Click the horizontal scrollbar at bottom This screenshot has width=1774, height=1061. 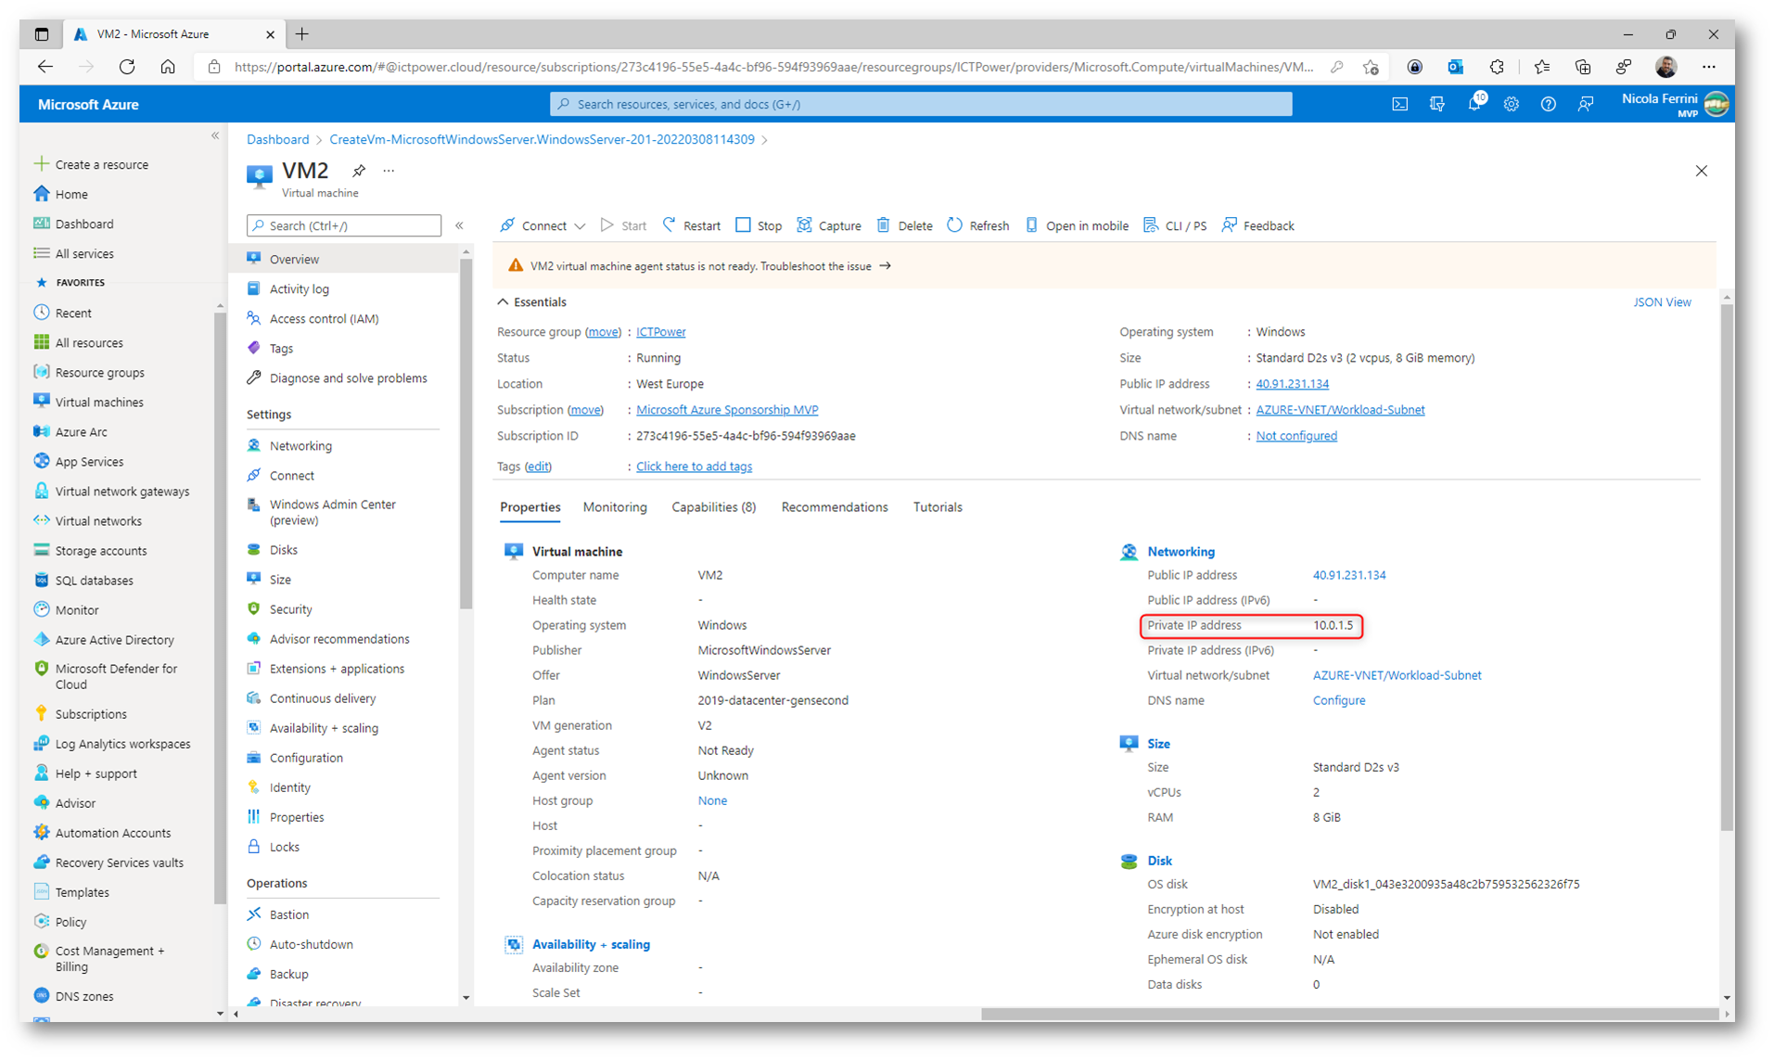click(x=1349, y=1014)
